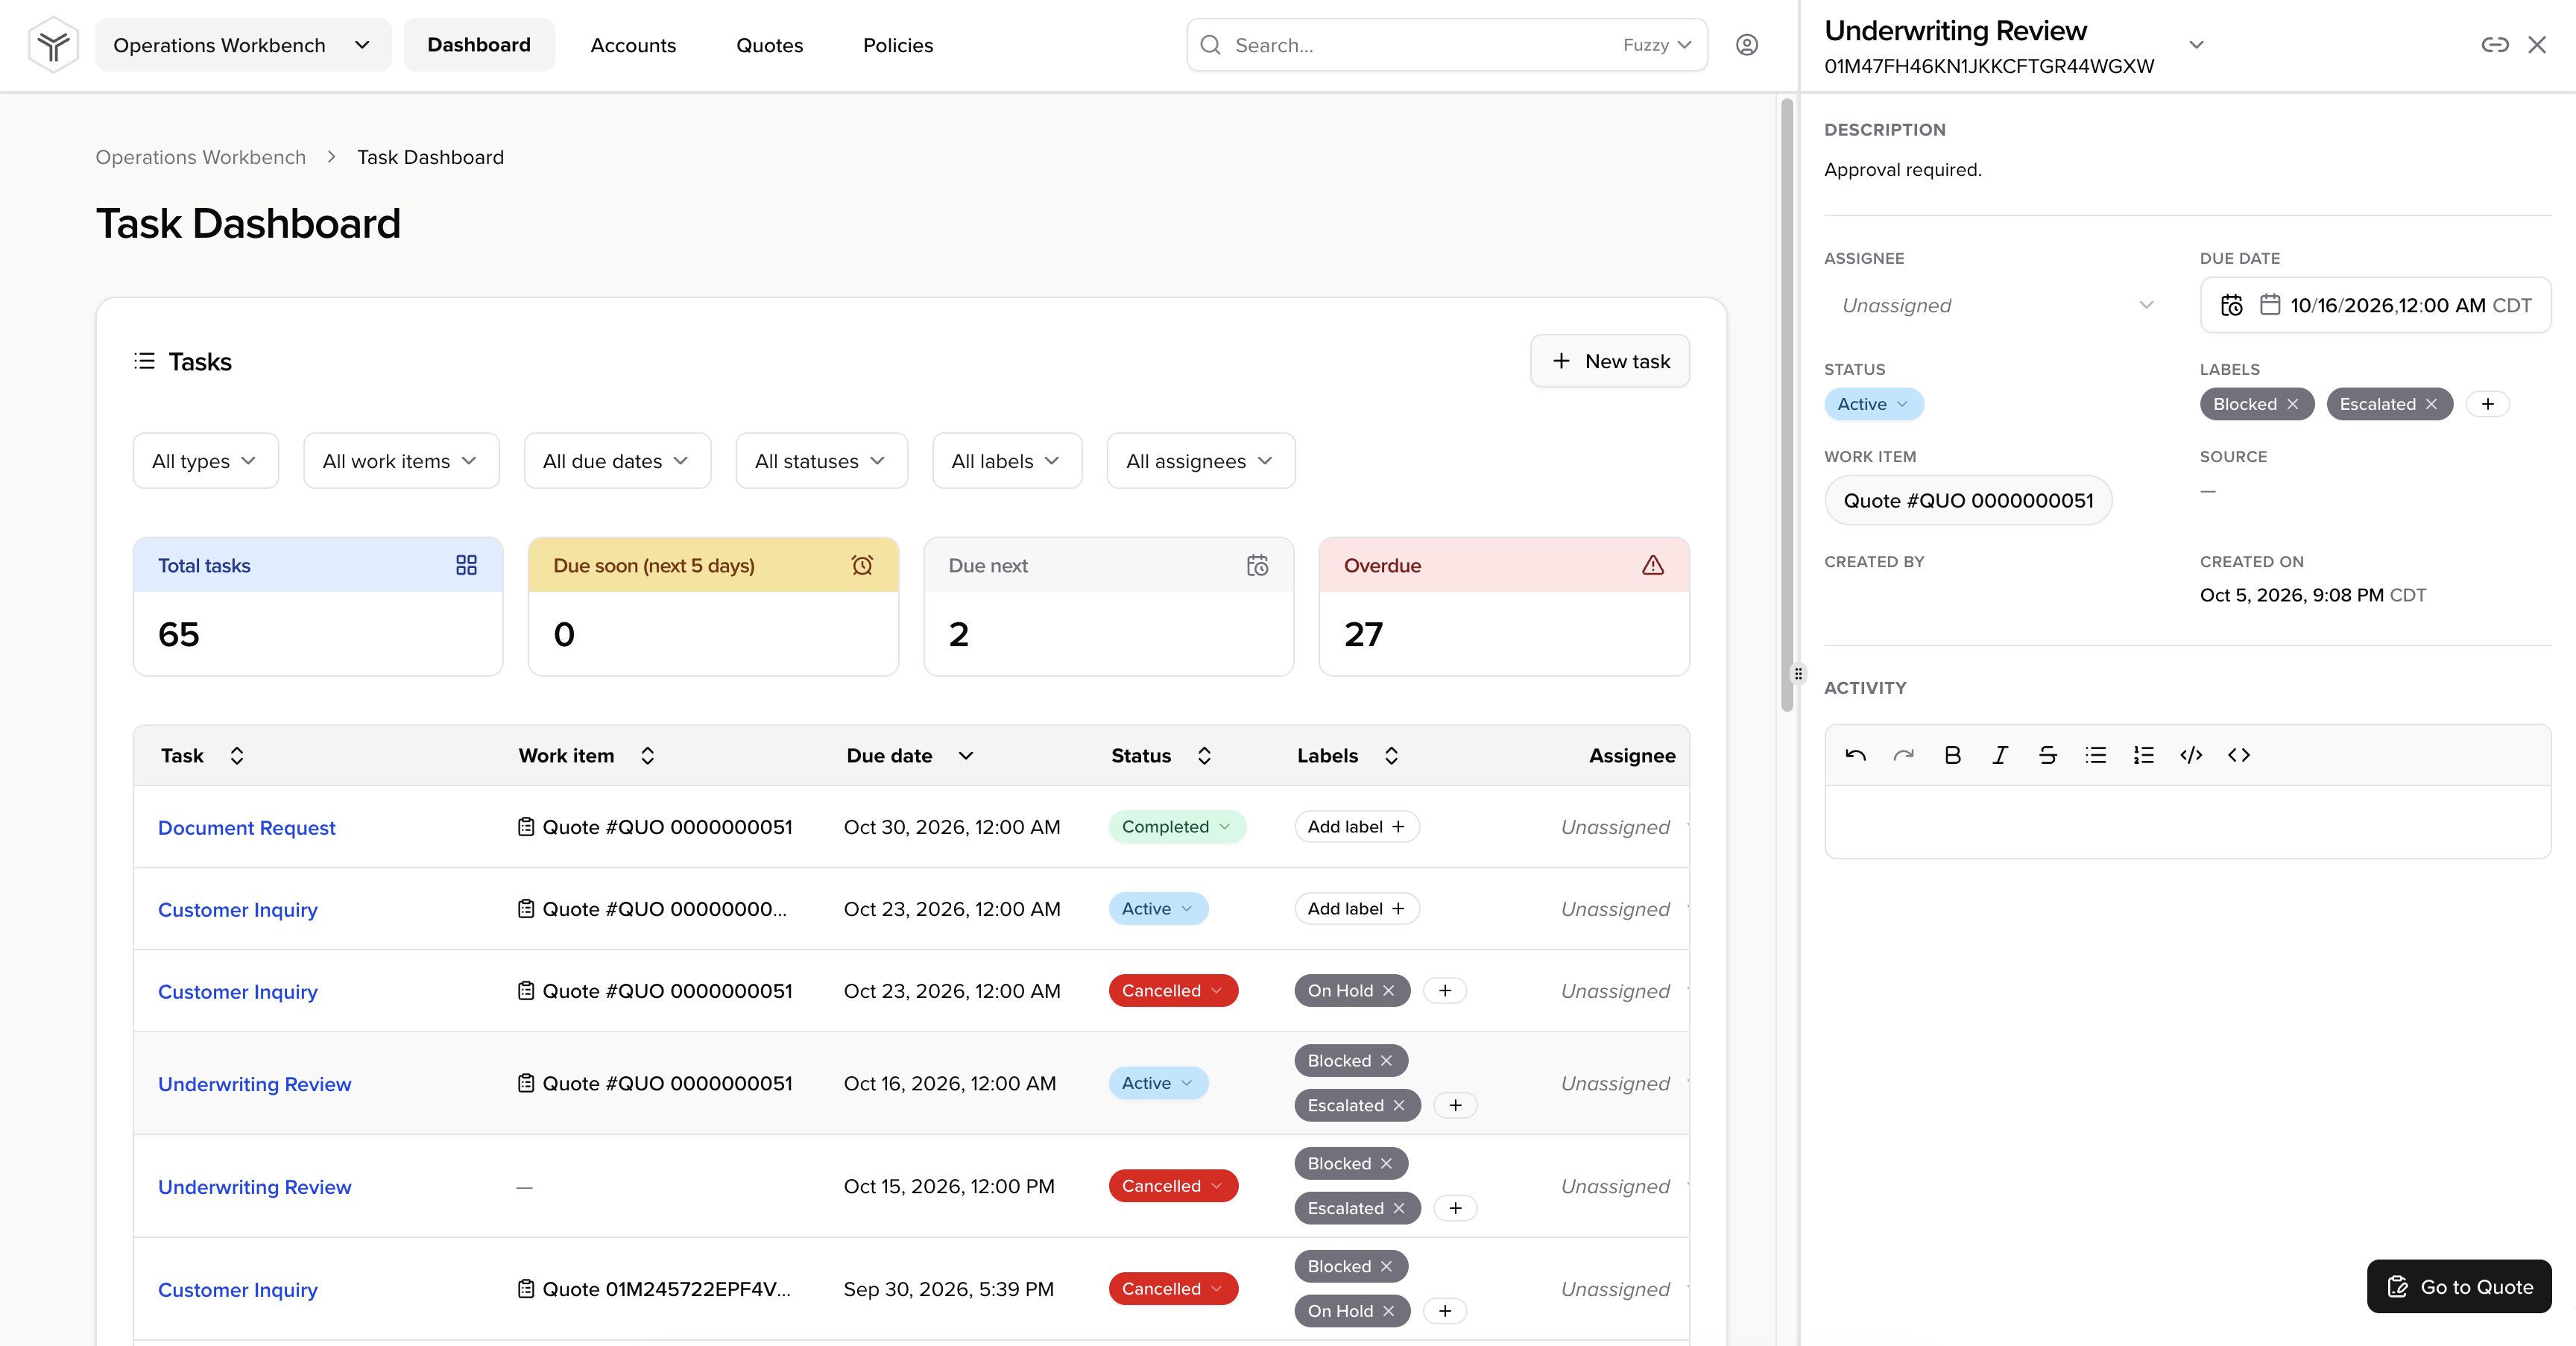
Task: Remove Blocked label in detail panel
Action: [2293, 404]
